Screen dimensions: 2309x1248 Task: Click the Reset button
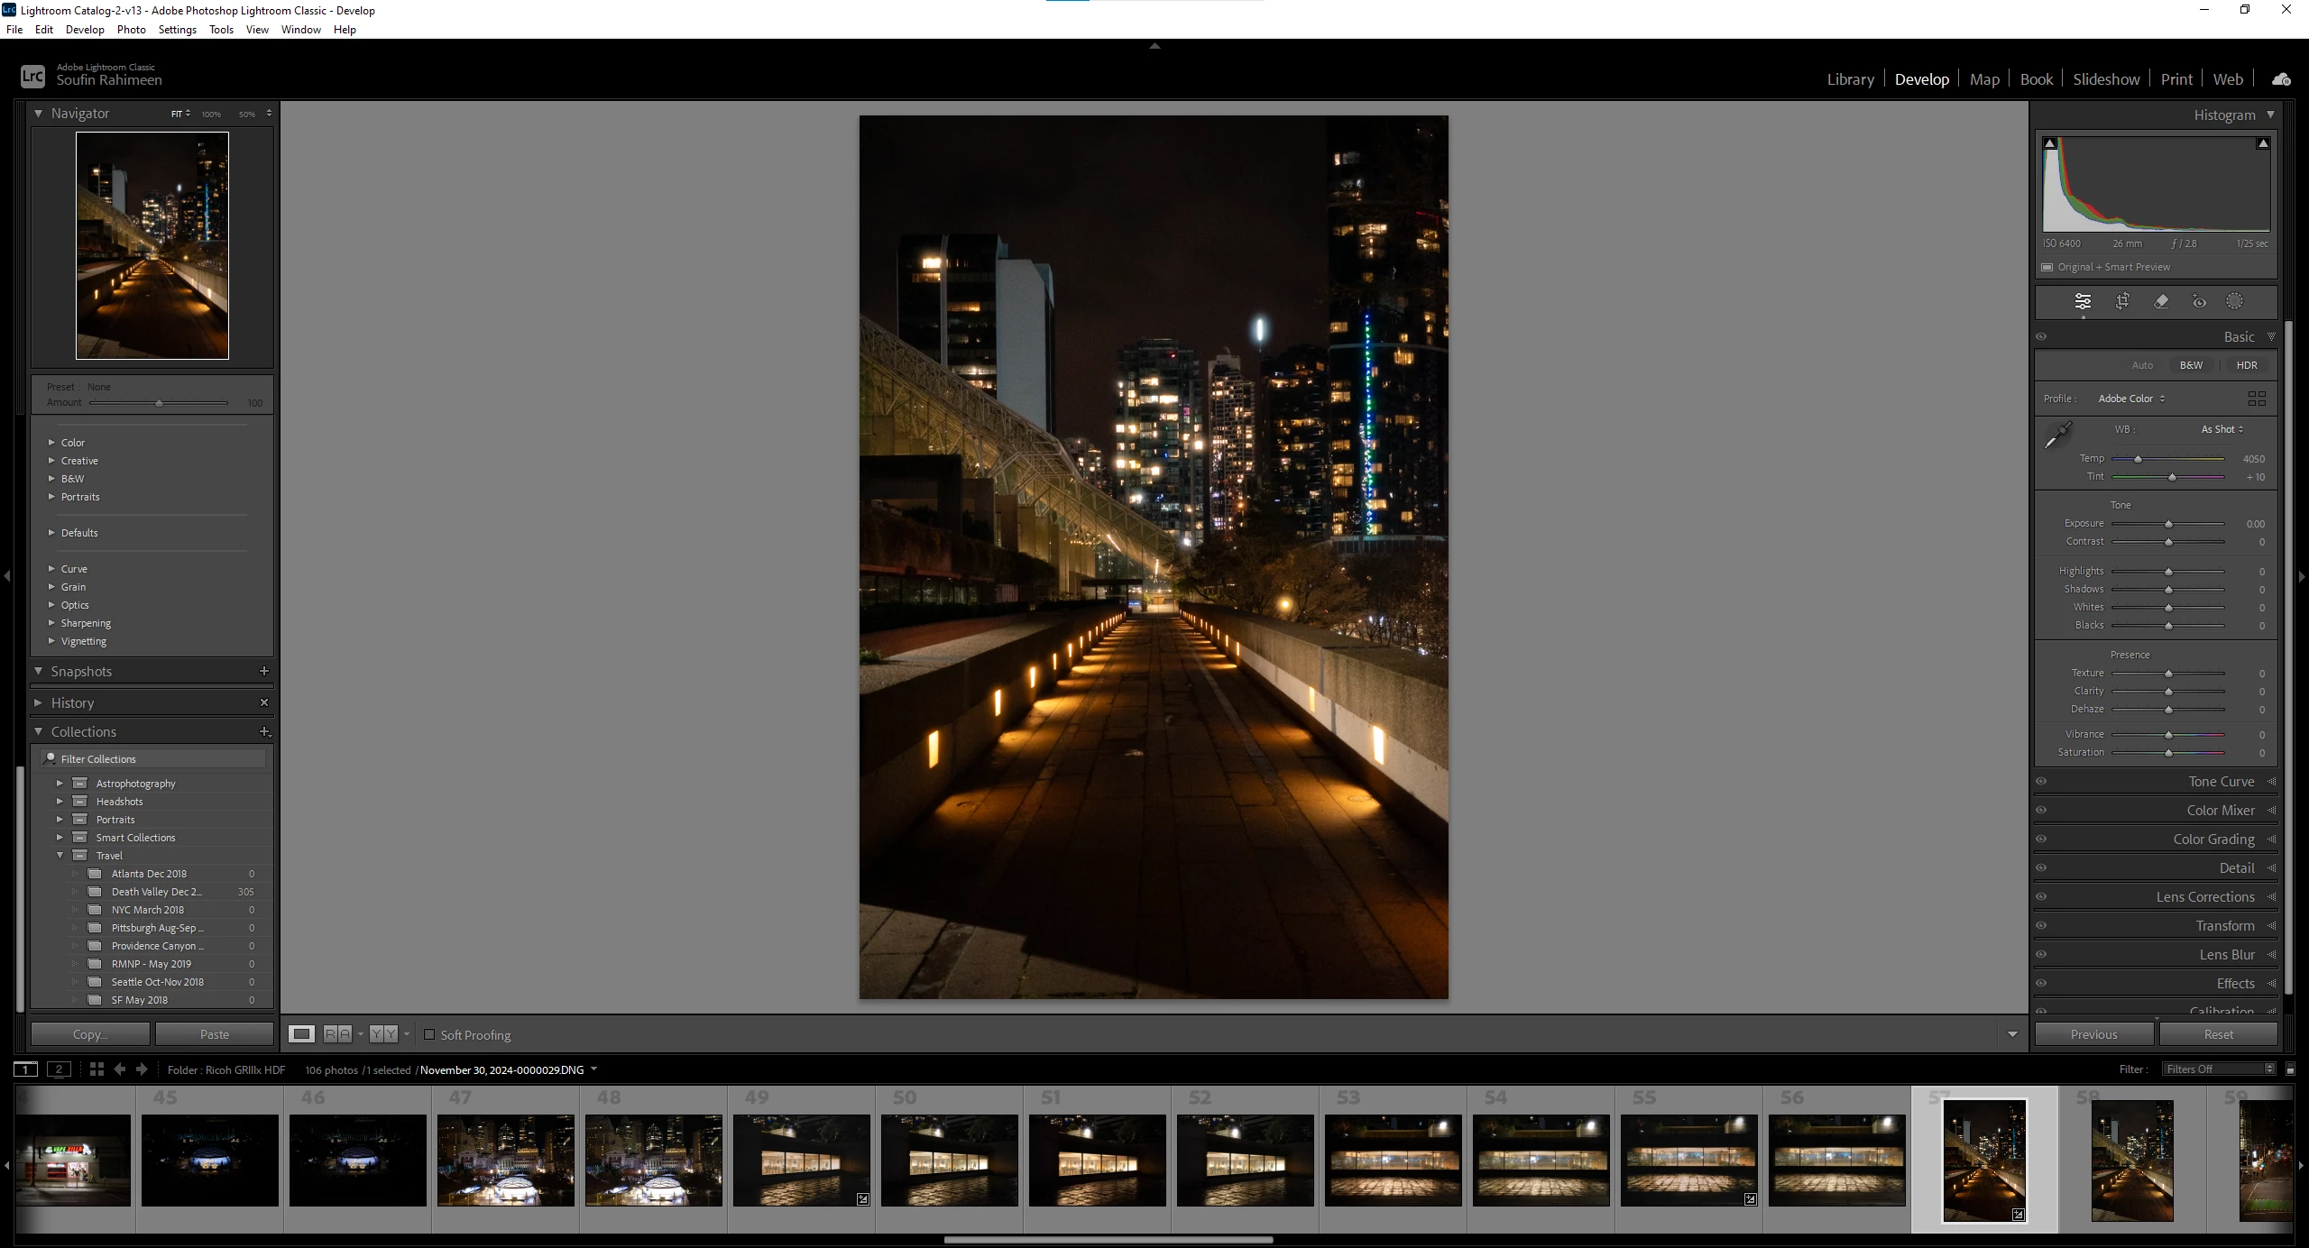click(2218, 1034)
